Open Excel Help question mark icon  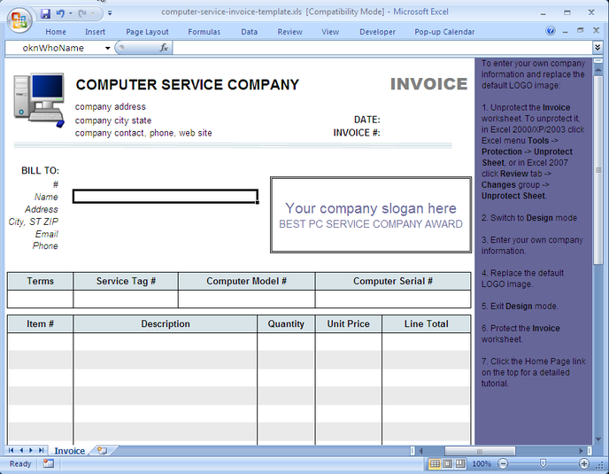[551, 31]
